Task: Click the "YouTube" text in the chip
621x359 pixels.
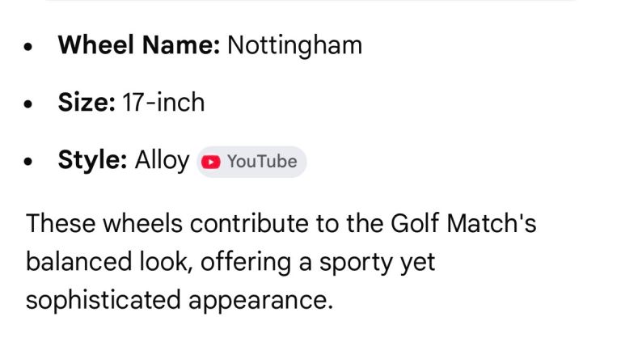Action: click(x=262, y=162)
